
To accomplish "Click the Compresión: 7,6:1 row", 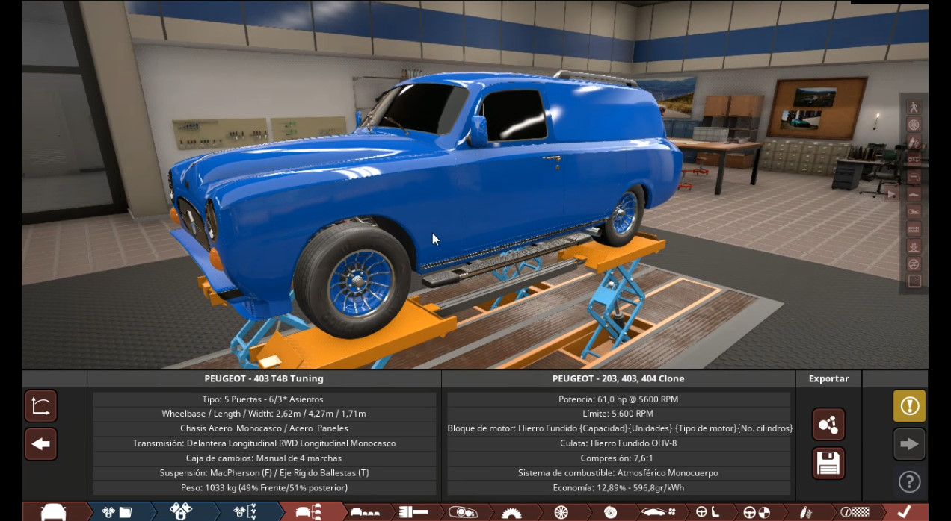I will click(x=618, y=458).
